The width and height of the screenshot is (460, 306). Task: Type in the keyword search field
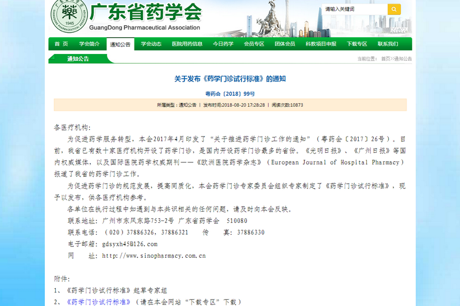[354, 9]
